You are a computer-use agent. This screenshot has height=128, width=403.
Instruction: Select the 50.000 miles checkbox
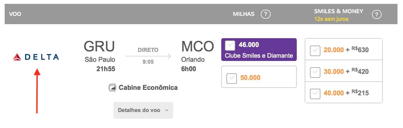[232, 78]
